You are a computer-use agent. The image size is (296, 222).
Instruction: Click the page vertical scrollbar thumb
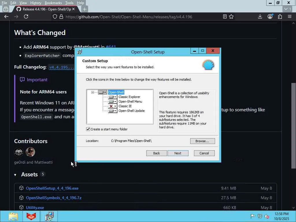(293, 125)
